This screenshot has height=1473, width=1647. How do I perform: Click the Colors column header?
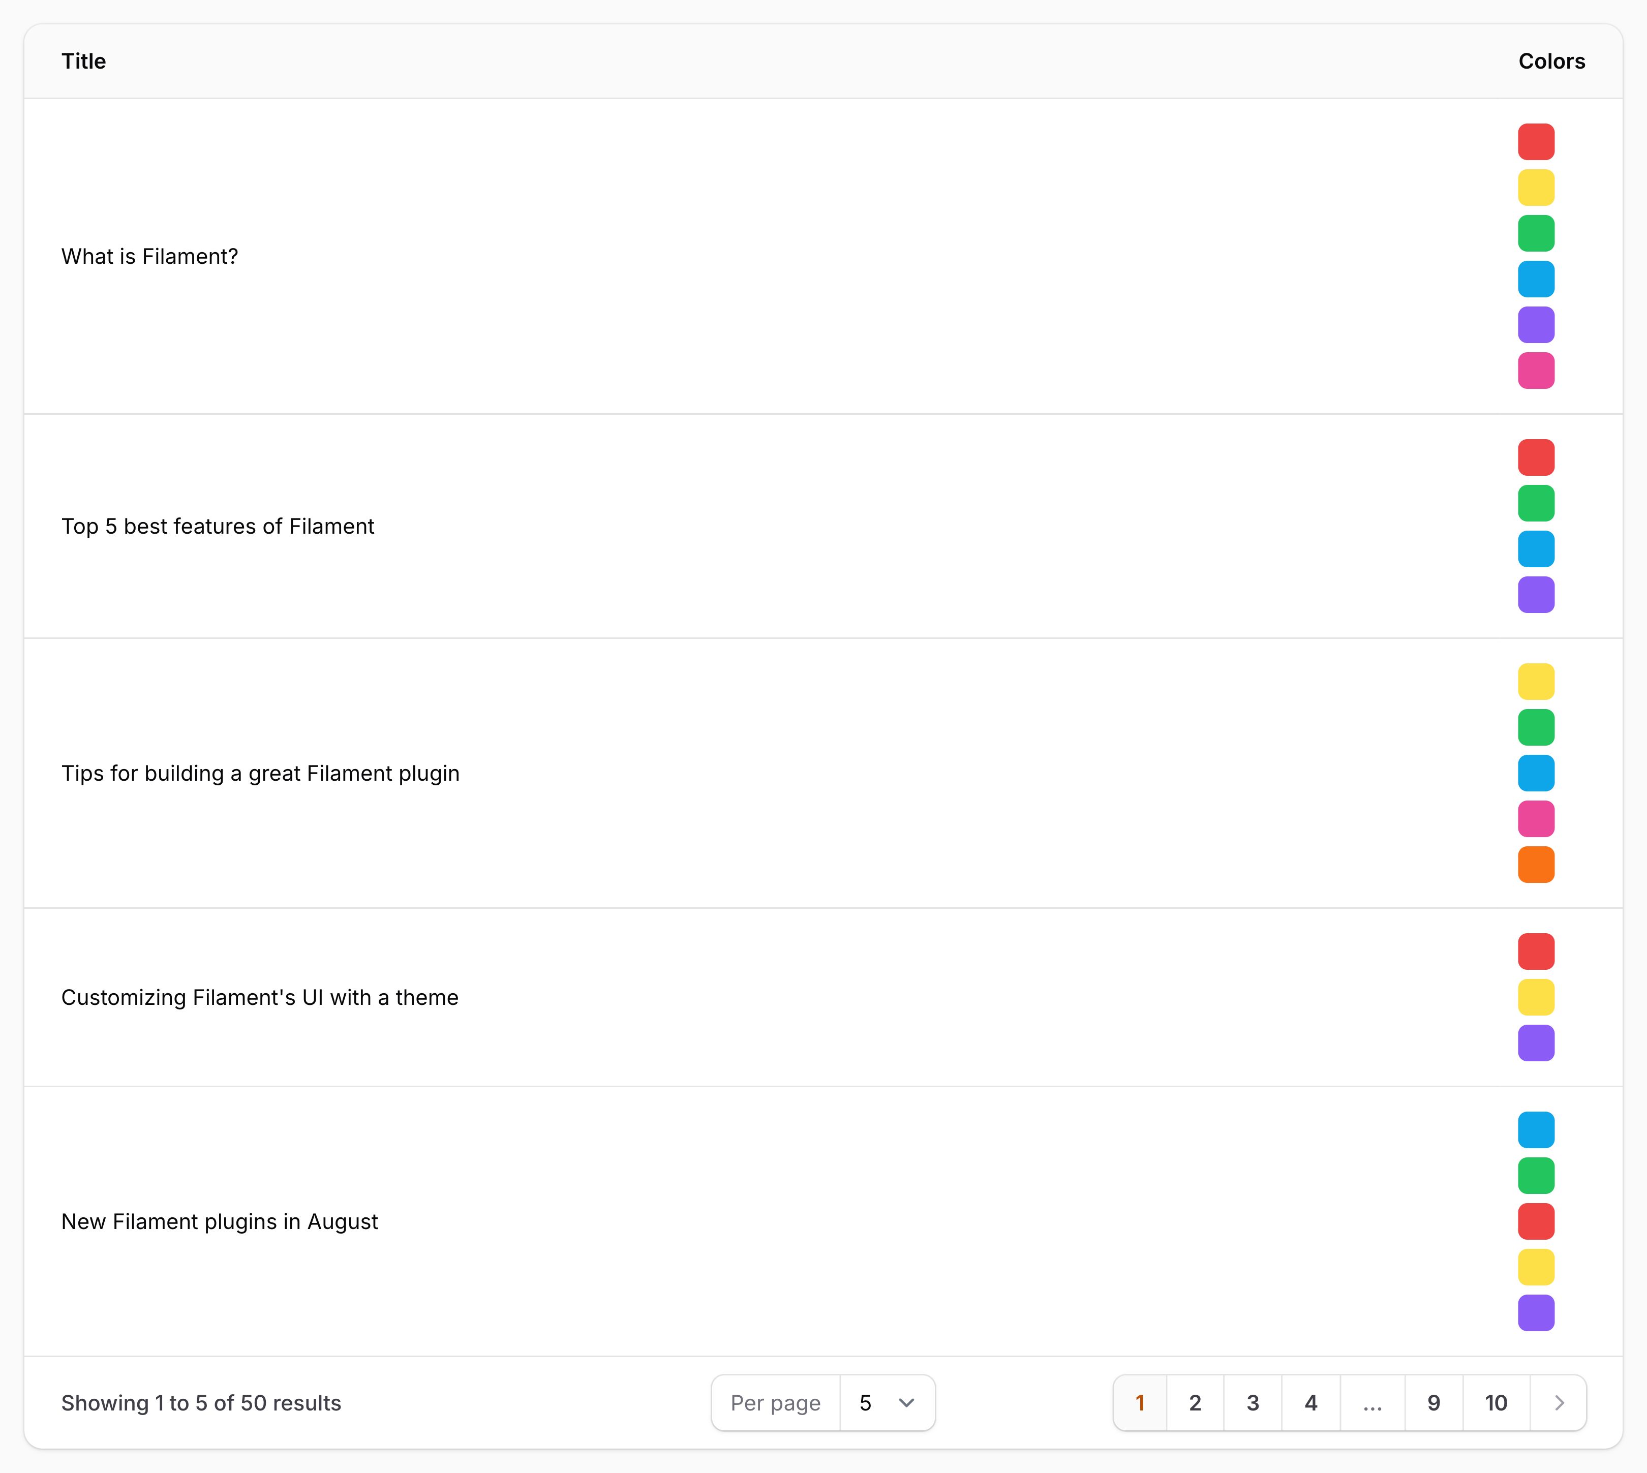pyautogui.click(x=1551, y=62)
